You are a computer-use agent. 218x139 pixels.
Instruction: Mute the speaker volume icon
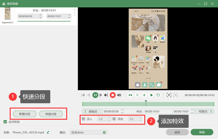[119, 95]
